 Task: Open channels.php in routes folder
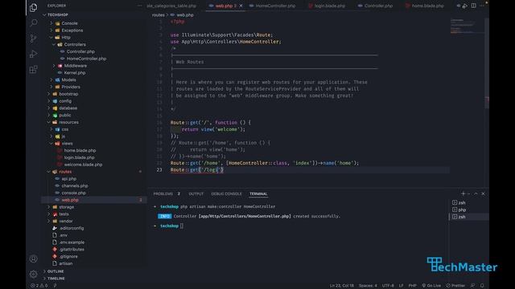75,185
